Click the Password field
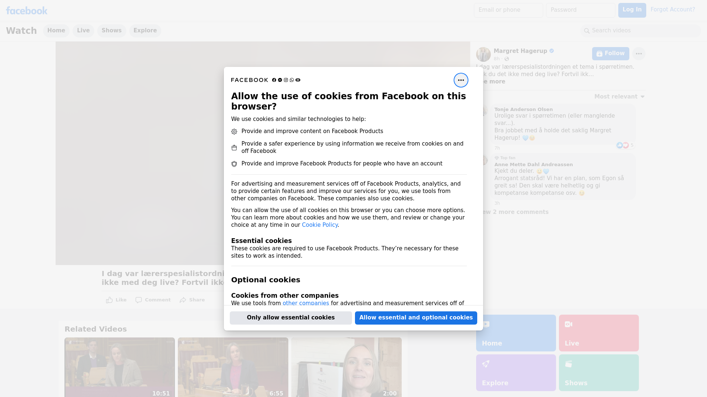The image size is (707, 397). tap(581, 10)
